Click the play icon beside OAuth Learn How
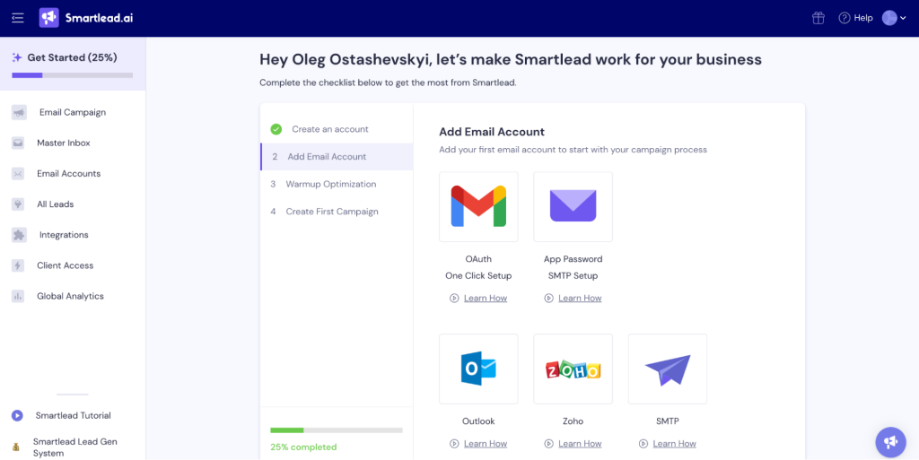This screenshot has width=919, height=460. (x=454, y=299)
